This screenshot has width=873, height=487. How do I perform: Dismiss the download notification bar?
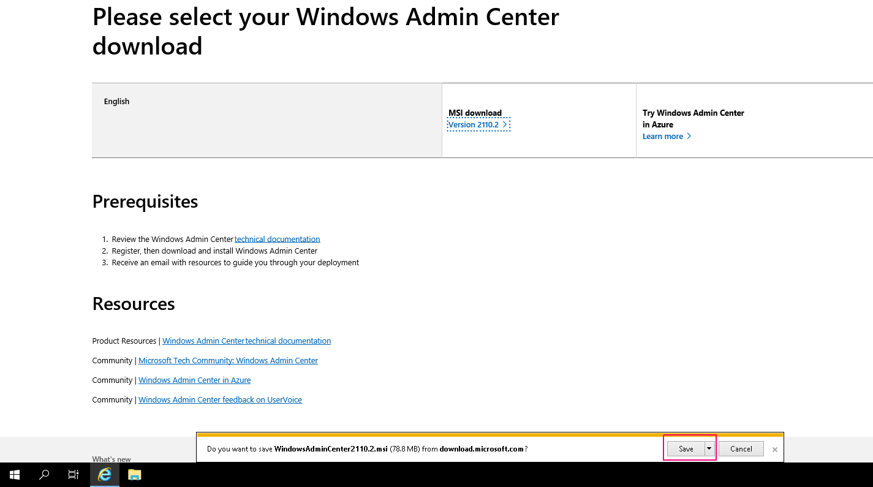(x=775, y=449)
